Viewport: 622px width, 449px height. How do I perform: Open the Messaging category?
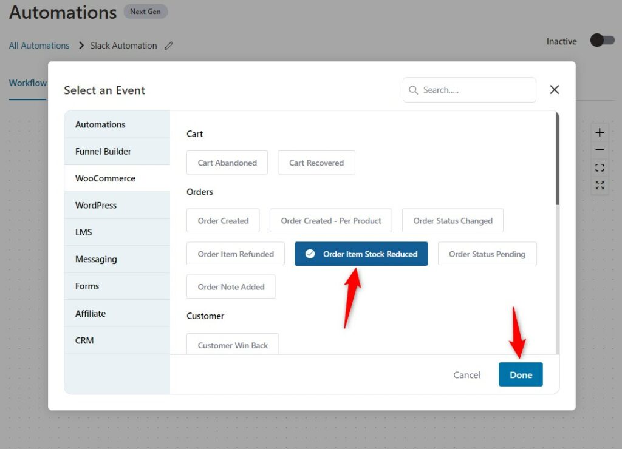(117, 259)
